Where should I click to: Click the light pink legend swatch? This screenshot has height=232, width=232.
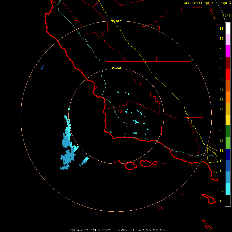228,39
